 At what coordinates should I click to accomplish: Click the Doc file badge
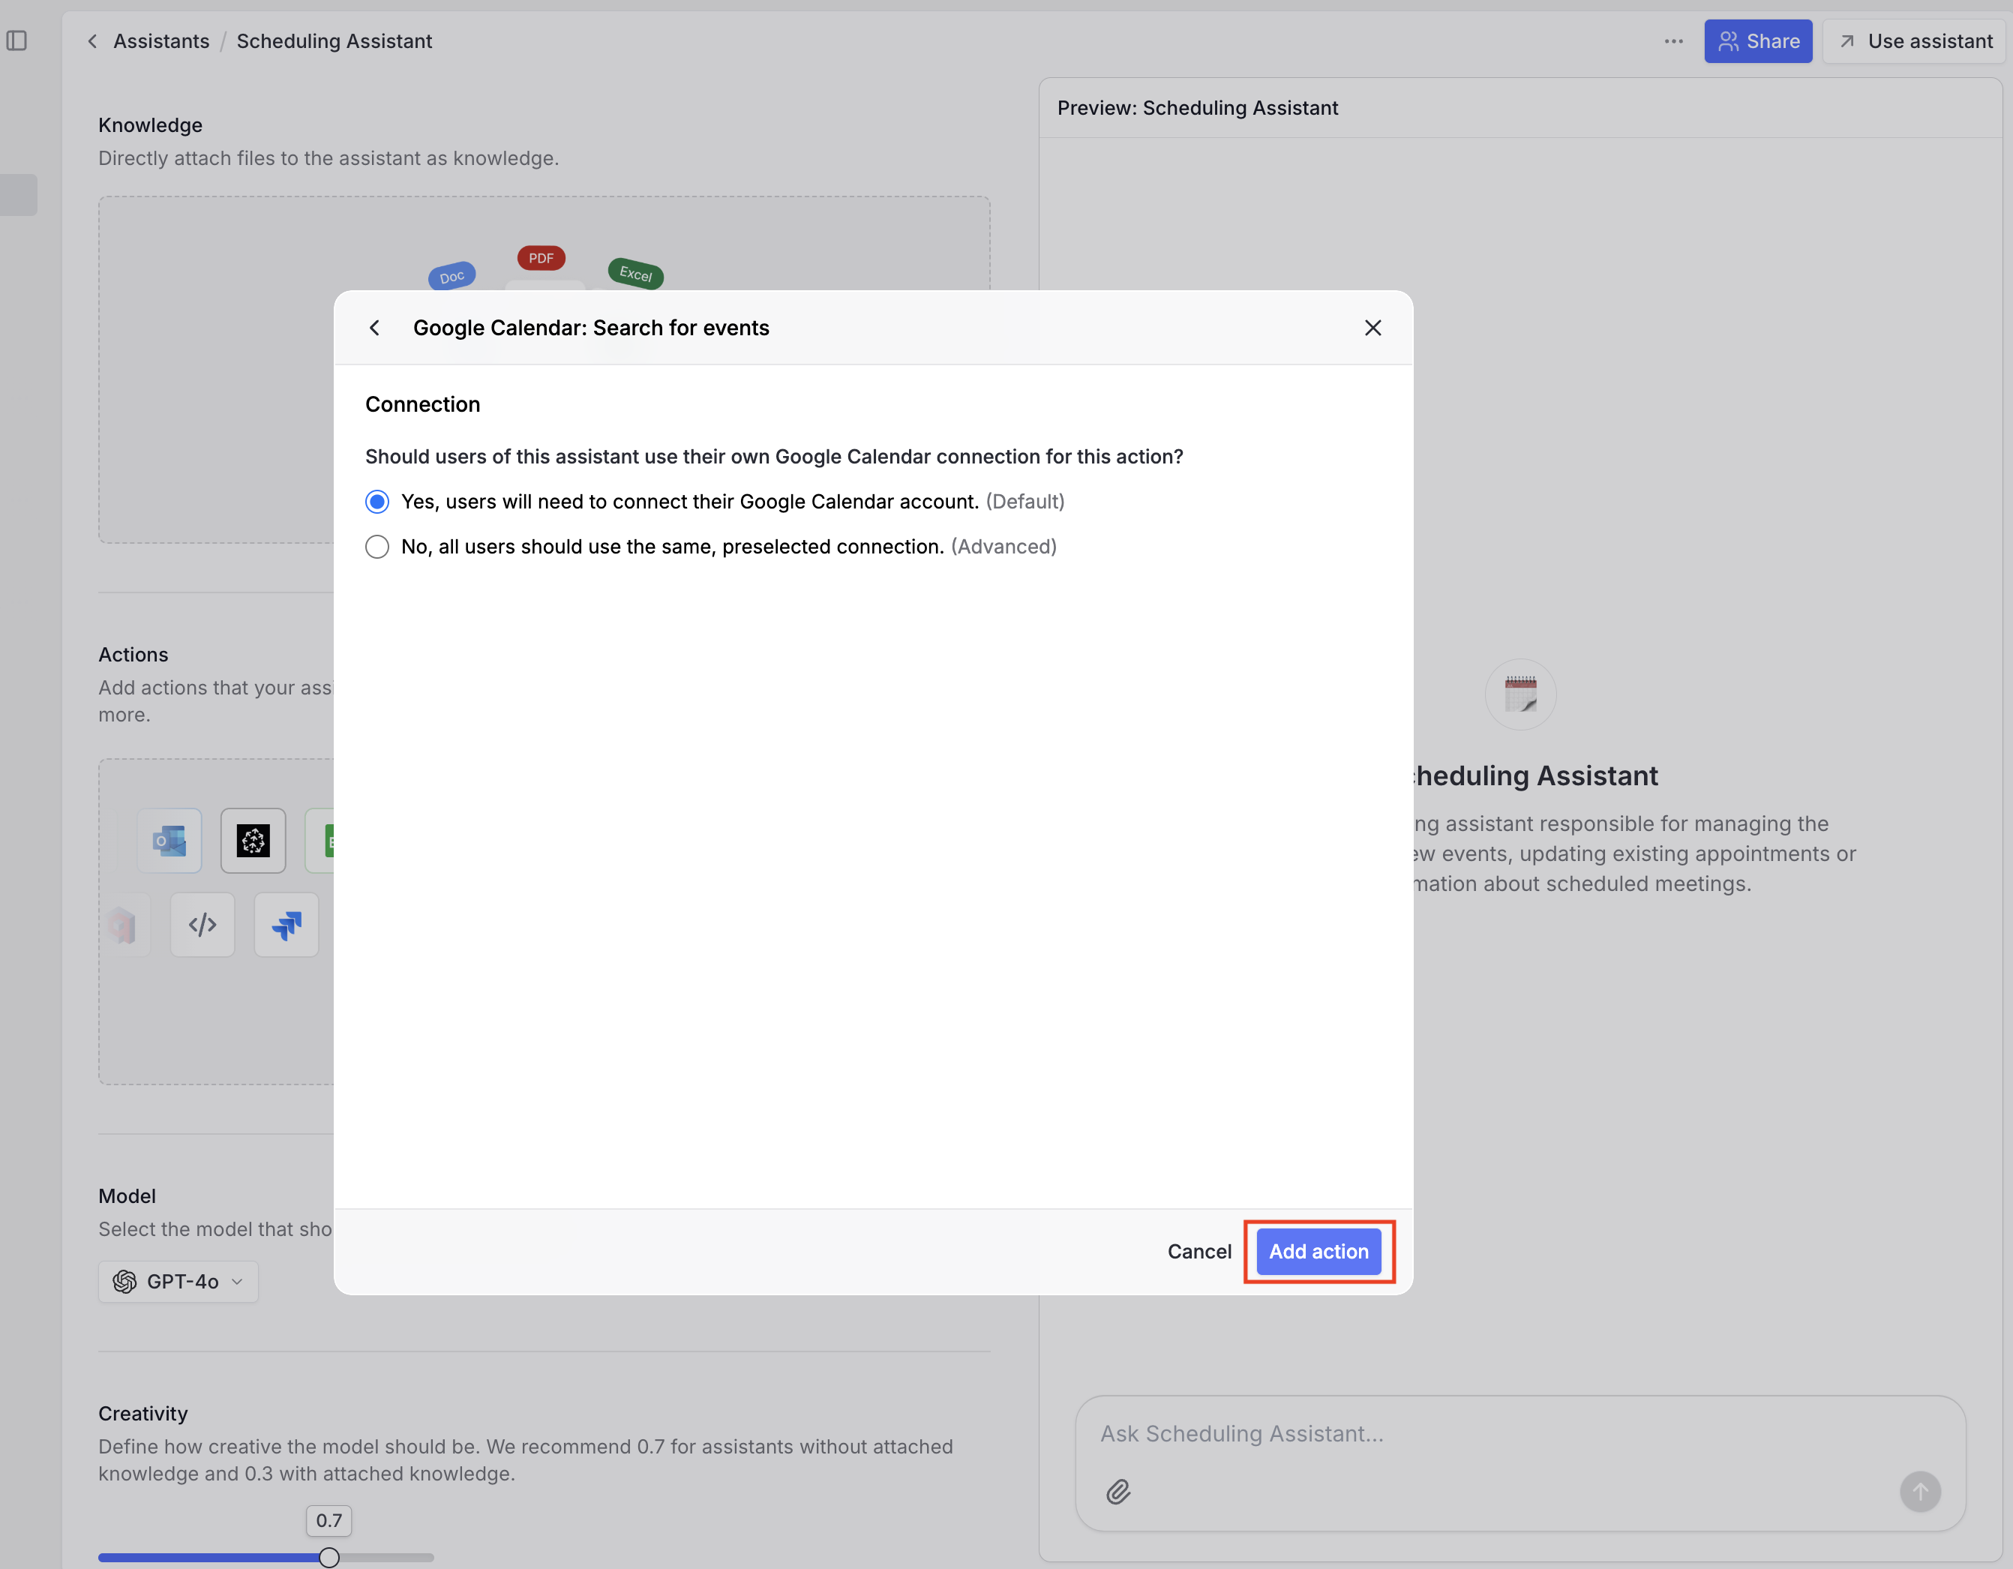tap(451, 277)
